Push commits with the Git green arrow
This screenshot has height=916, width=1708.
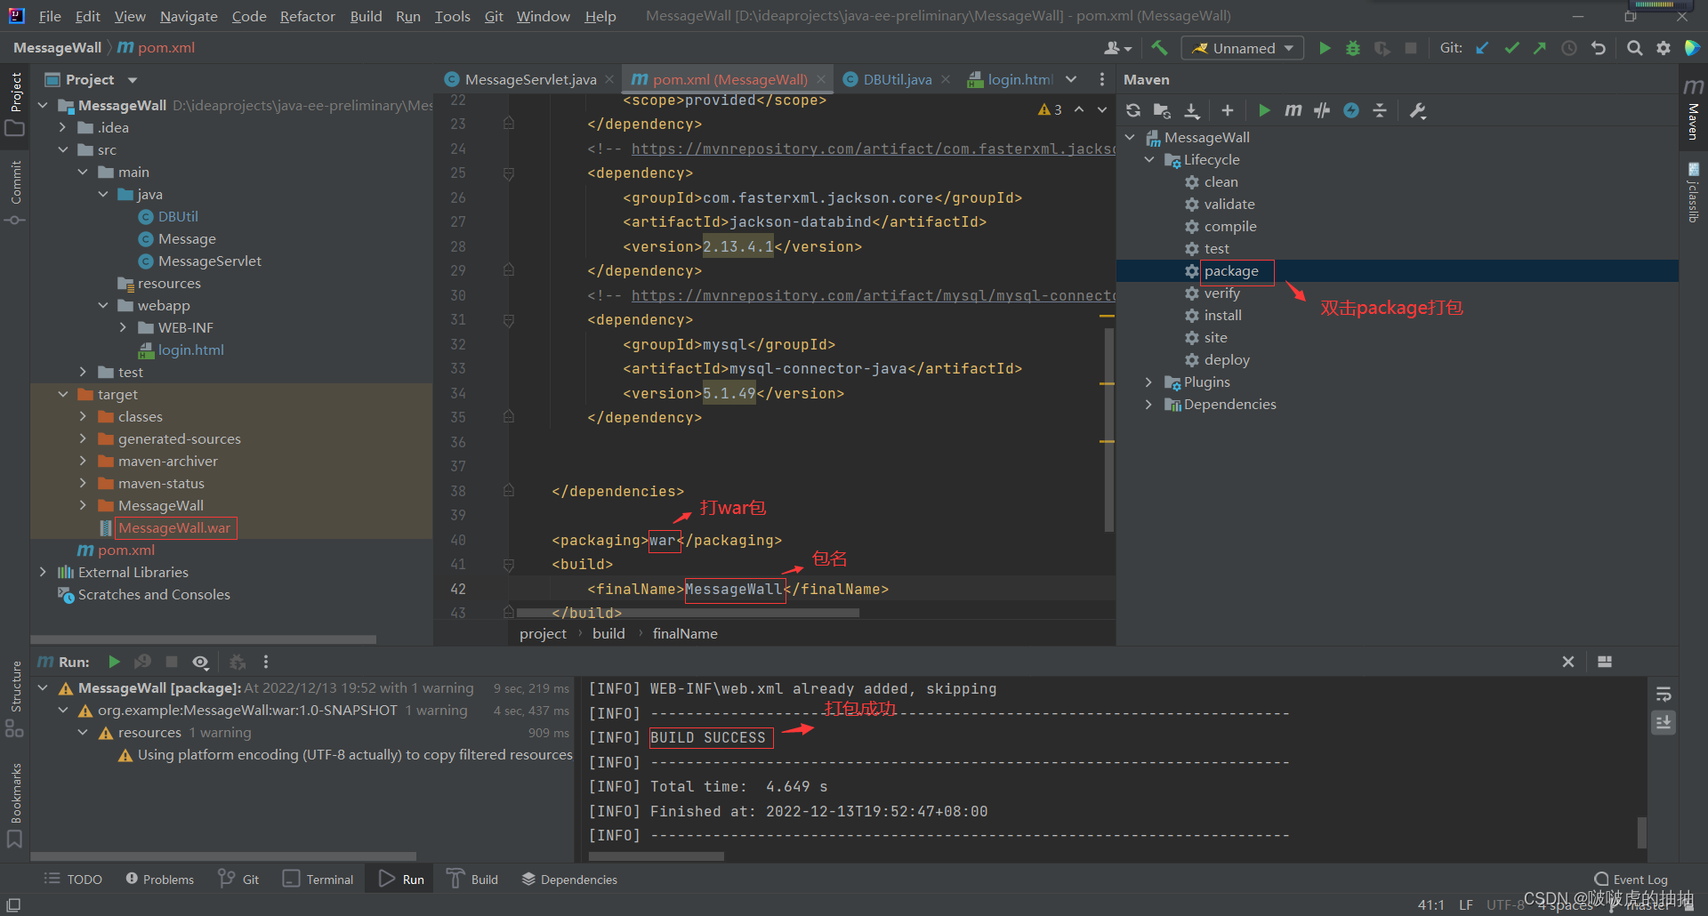(x=1540, y=48)
